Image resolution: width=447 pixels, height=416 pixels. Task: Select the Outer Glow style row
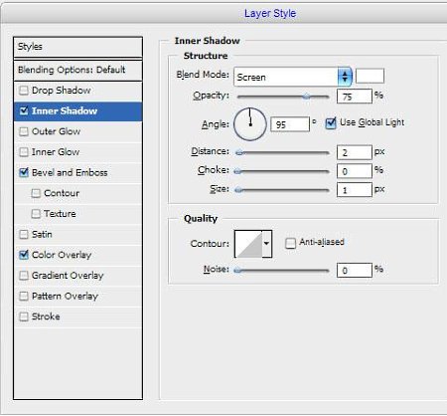click(x=78, y=131)
